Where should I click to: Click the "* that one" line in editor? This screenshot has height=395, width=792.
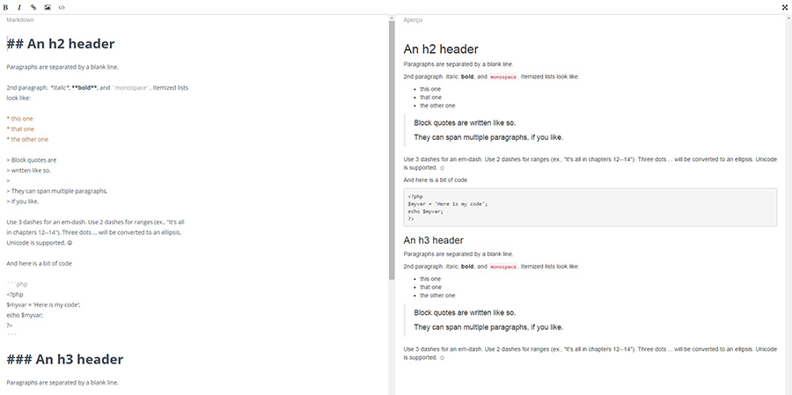pos(20,128)
